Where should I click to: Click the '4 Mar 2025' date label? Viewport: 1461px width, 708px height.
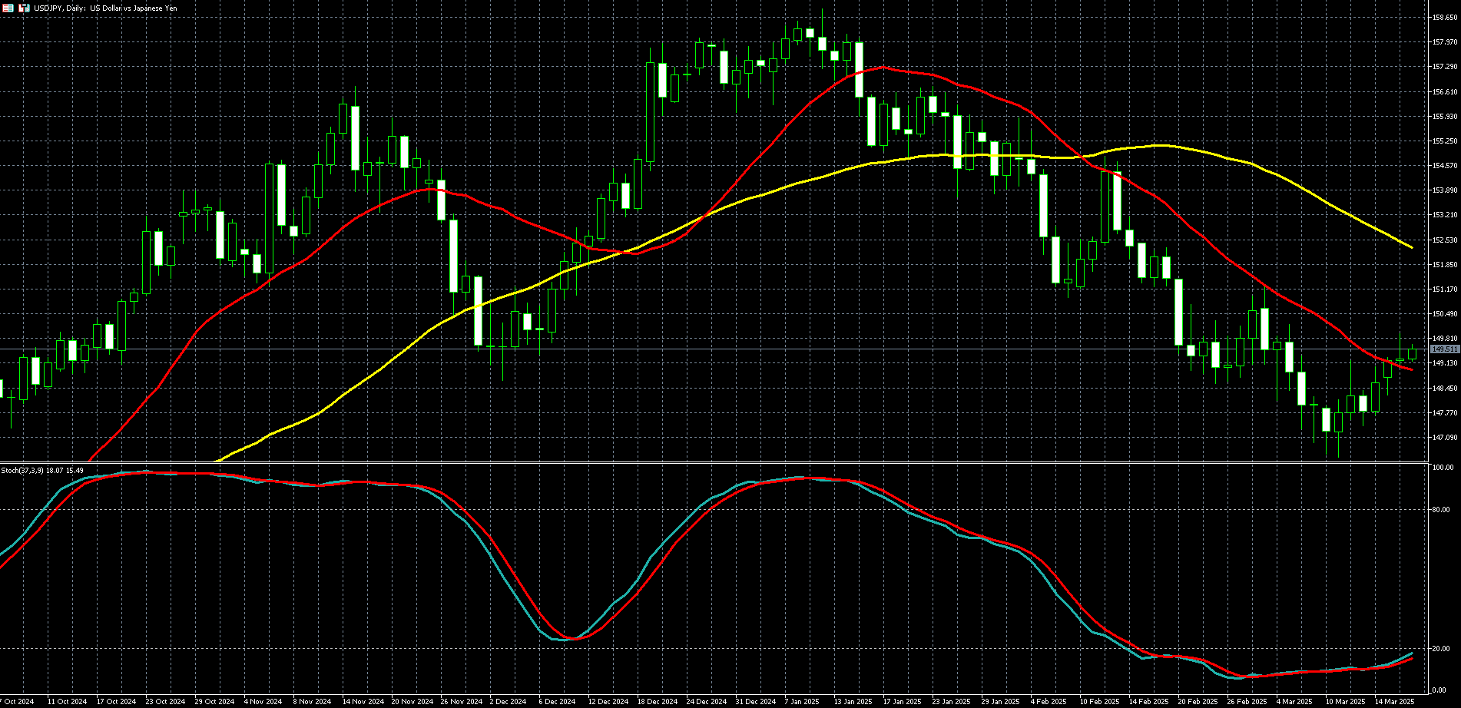[1294, 702]
